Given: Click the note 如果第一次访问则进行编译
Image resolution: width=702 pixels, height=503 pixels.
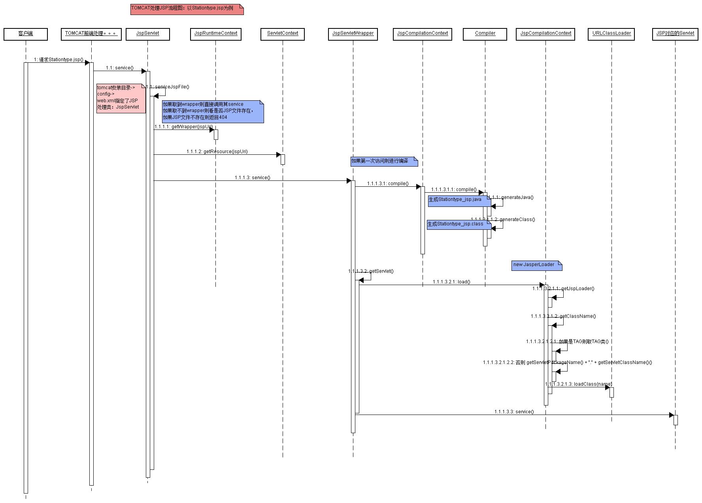Looking at the screenshot, I should coord(384,161).
